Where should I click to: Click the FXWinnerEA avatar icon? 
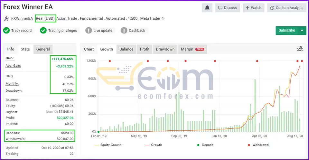[6, 19]
